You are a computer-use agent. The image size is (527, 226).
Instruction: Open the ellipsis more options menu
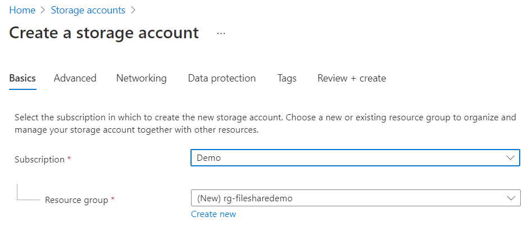click(x=221, y=33)
